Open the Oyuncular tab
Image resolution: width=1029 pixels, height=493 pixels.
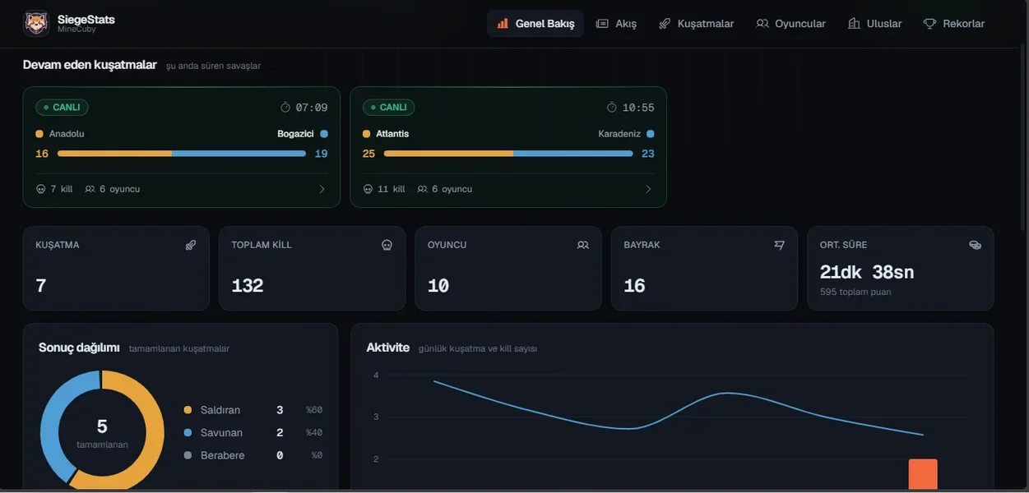pyautogui.click(x=790, y=24)
